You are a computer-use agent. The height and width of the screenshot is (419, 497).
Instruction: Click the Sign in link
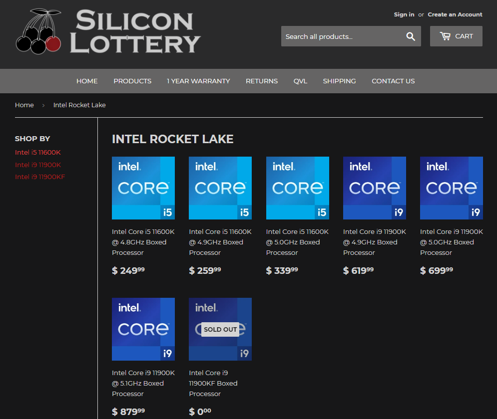404,14
